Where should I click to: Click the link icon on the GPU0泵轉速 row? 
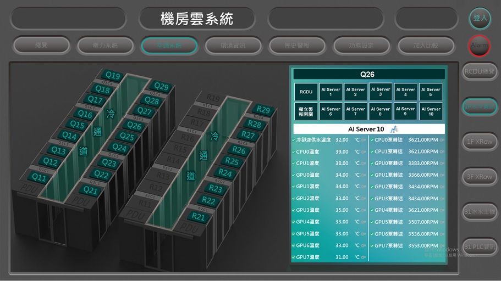tap(442, 164)
